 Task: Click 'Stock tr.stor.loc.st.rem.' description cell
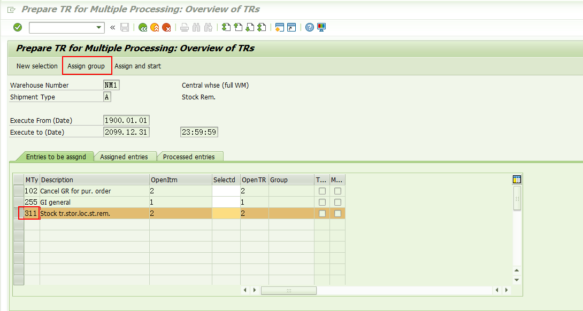click(95, 213)
